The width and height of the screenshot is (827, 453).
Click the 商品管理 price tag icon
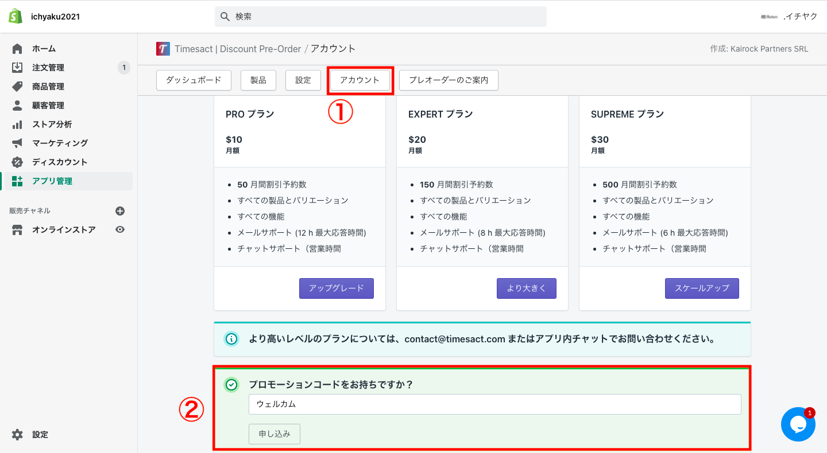click(x=17, y=87)
